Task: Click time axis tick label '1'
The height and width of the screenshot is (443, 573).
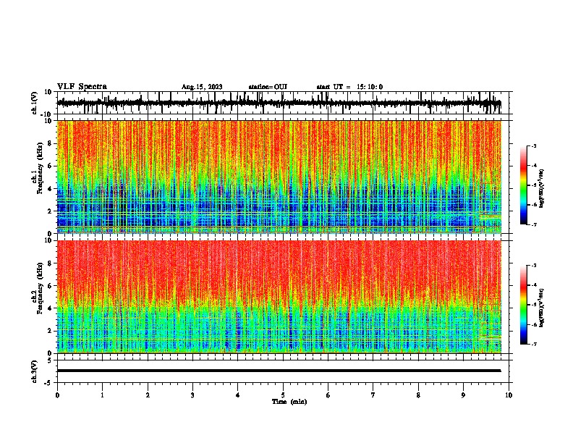Action: pyautogui.click(x=103, y=395)
